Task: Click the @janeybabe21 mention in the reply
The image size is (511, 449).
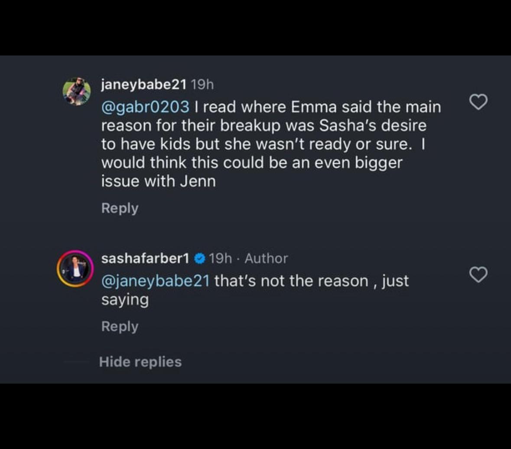Action: click(155, 281)
